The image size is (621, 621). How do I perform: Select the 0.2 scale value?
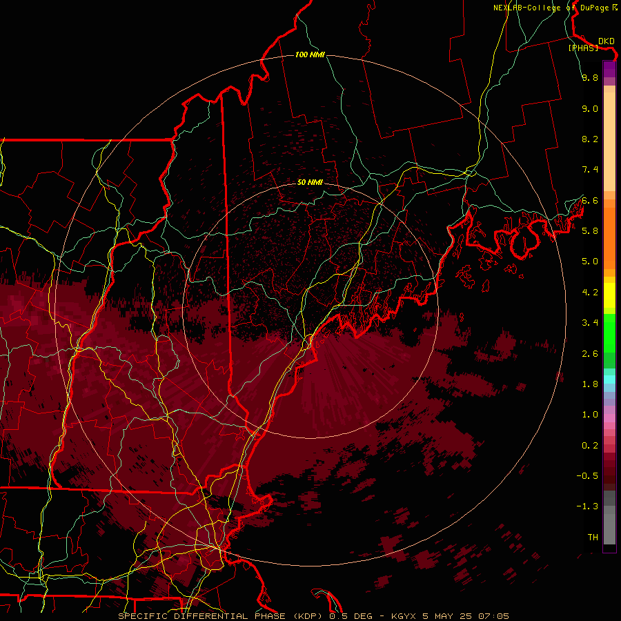(590, 446)
